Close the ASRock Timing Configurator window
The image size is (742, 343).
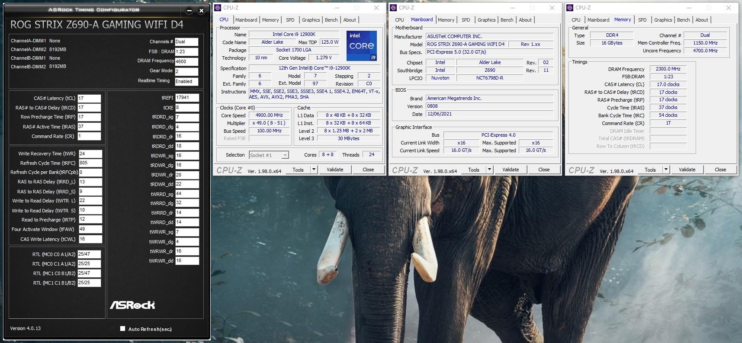(x=201, y=11)
